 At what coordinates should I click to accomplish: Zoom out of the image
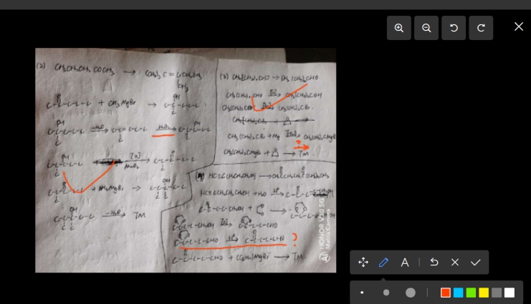[426, 28]
